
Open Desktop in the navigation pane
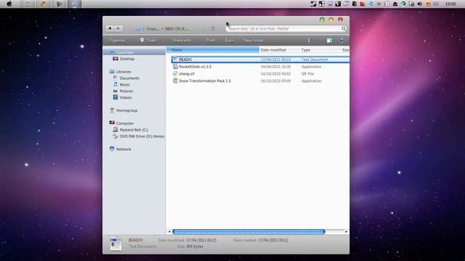coord(127,59)
